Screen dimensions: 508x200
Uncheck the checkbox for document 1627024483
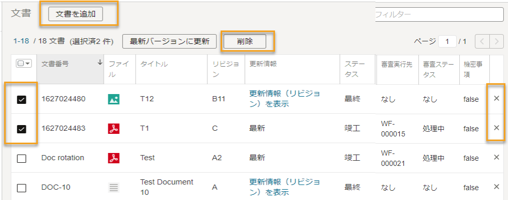click(21, 129)
